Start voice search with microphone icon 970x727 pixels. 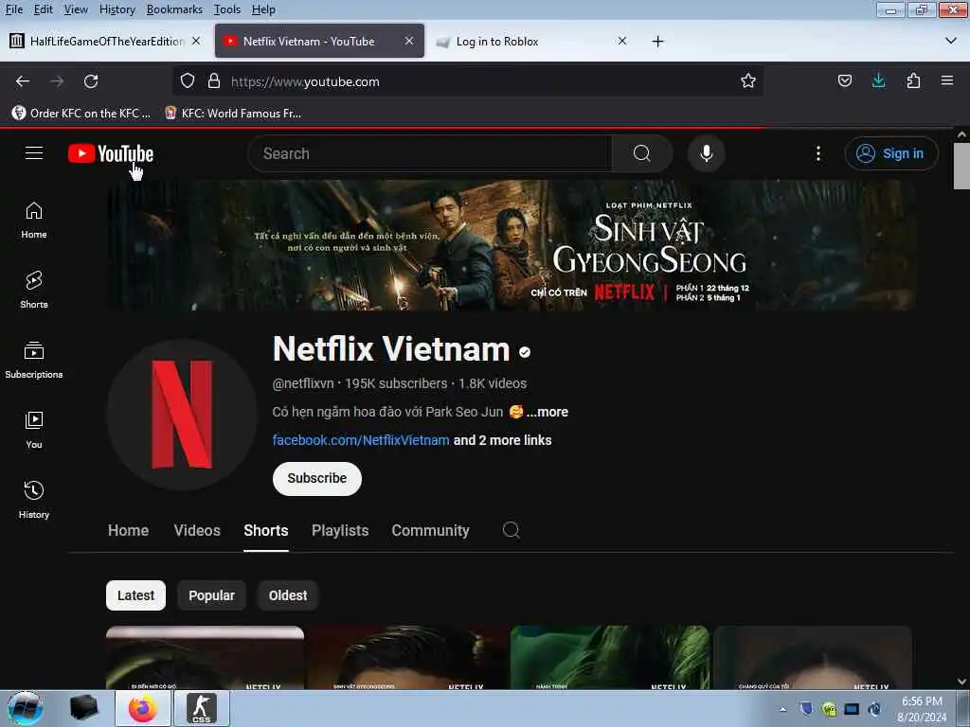pos(706,153)
